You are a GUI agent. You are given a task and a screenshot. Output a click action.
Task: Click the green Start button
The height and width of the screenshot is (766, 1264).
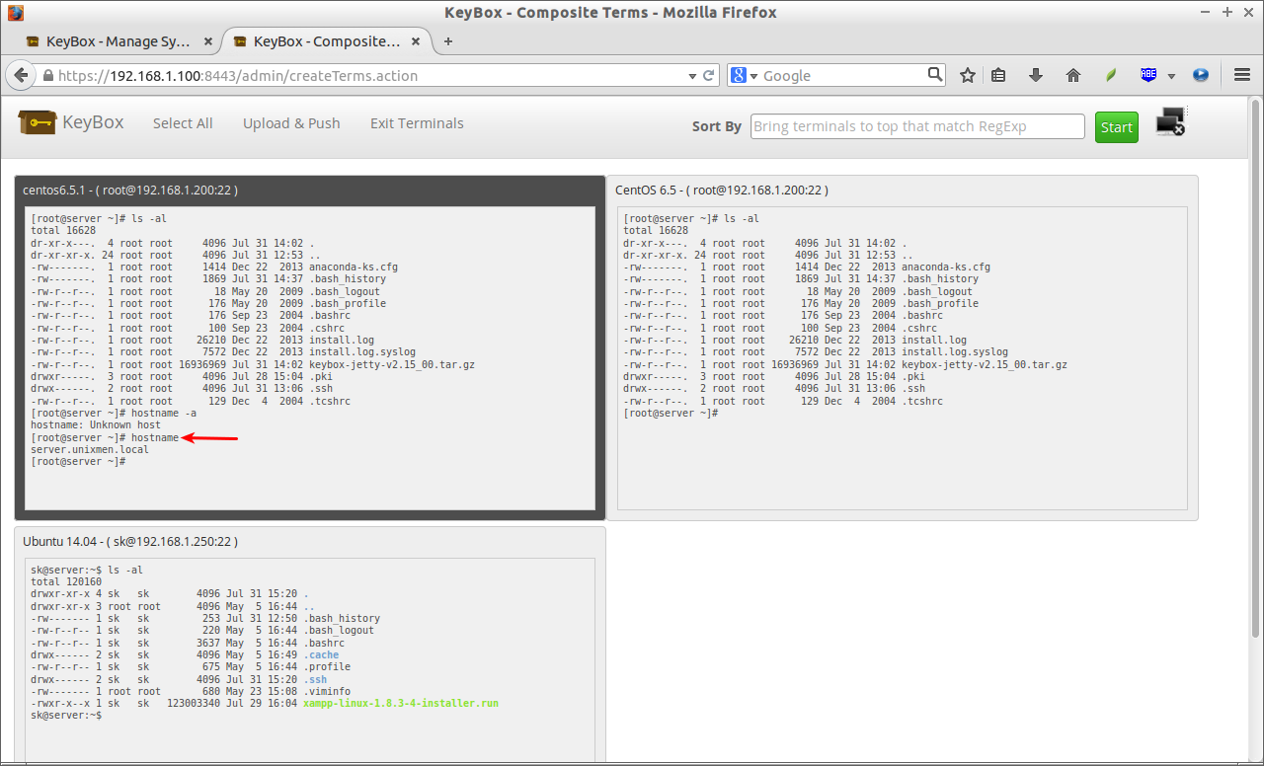(x=1116, y=126)
